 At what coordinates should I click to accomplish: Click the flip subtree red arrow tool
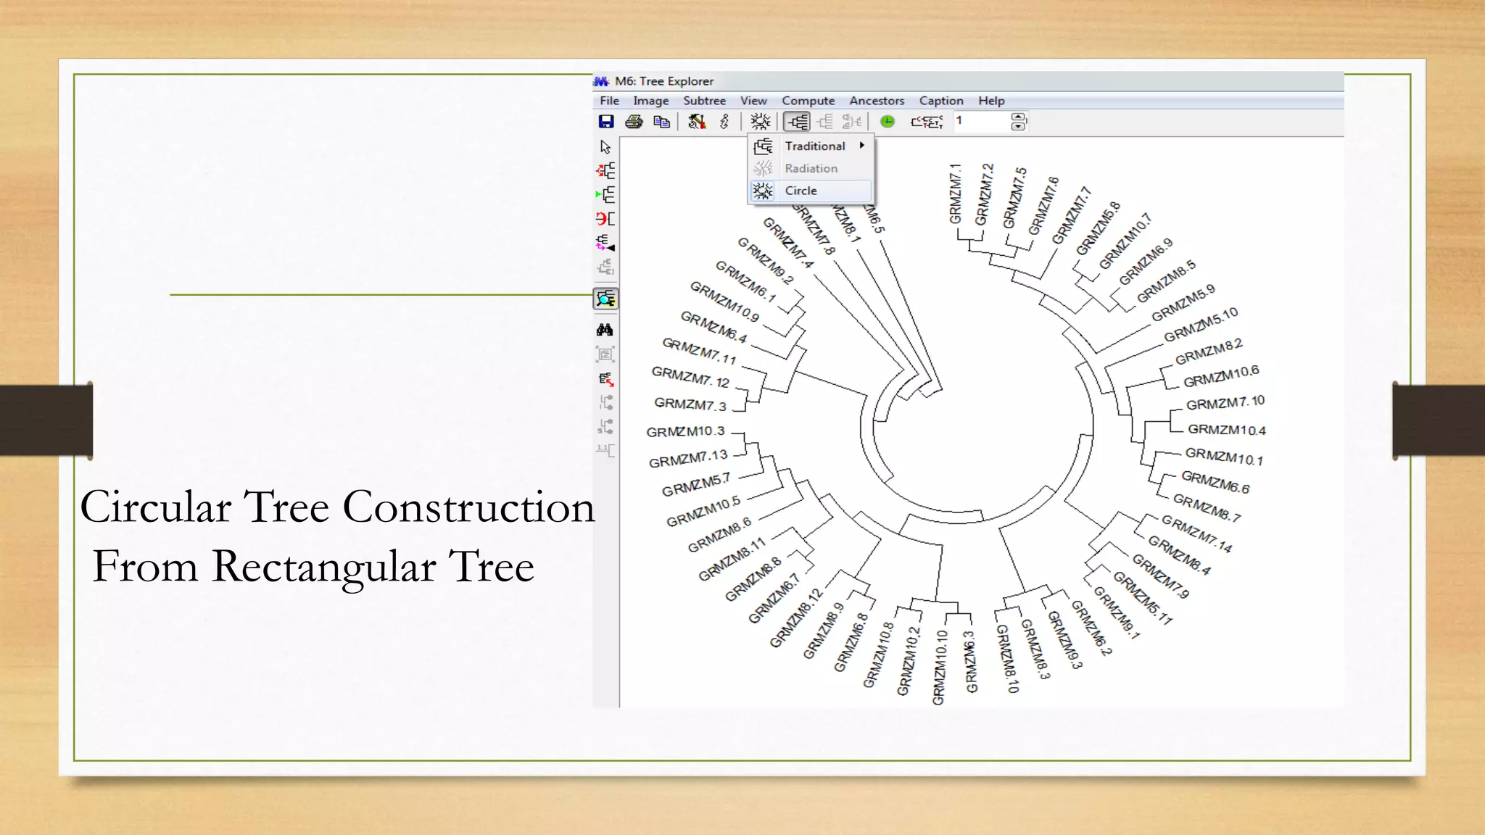tap(605, 219)
